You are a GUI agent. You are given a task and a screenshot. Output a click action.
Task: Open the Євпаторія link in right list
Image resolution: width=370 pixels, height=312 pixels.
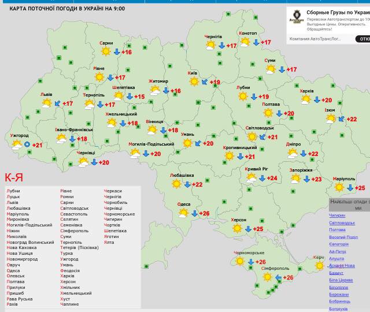pos(339,244)
